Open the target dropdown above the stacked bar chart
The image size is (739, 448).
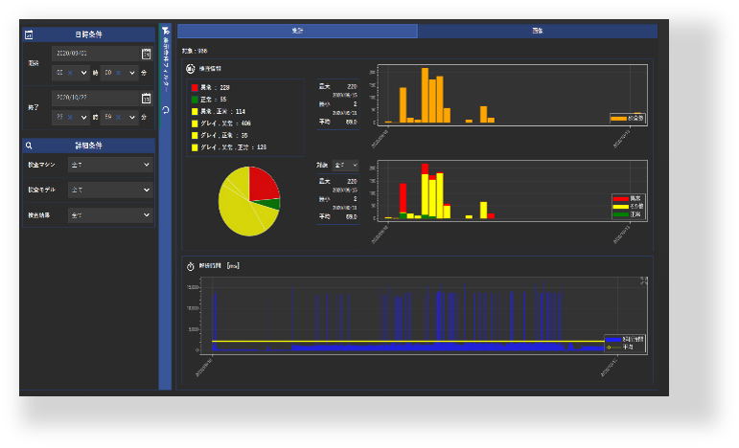click(x=345, y=166)
